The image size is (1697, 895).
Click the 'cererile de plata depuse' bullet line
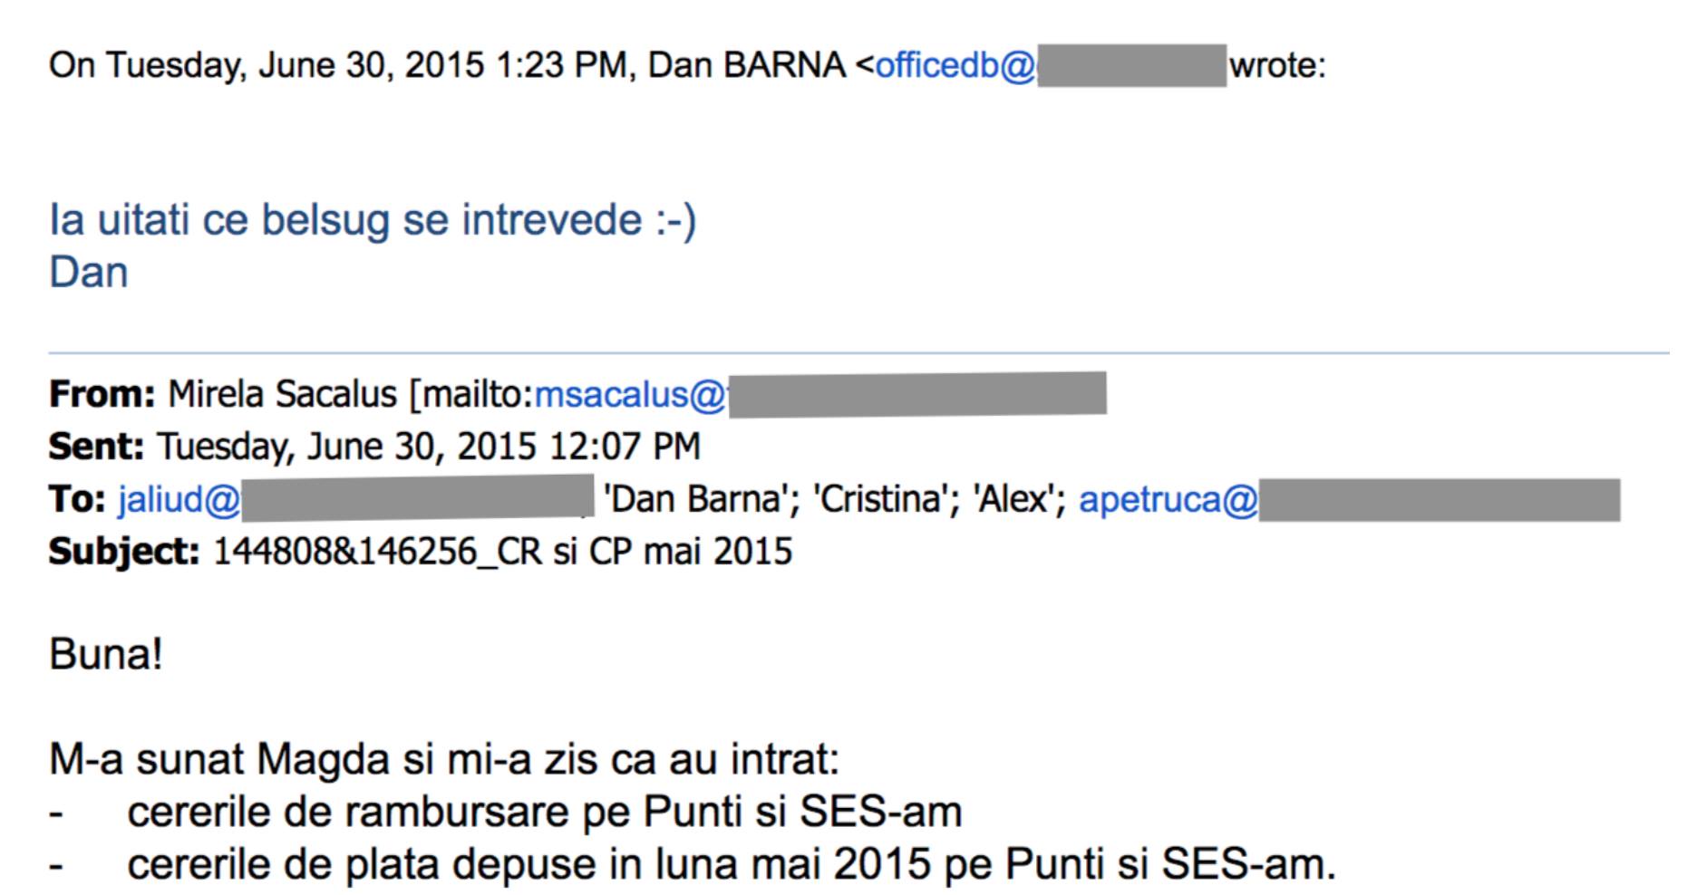[731, 864]
